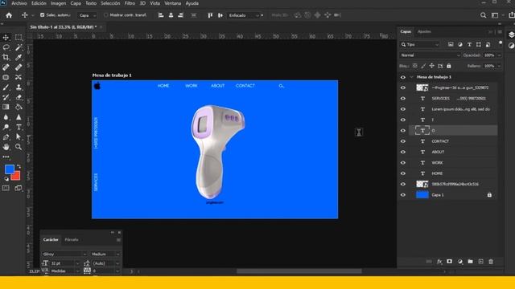Hide the Mesa de trabajo 1 artboard
515x289 pixels.
click(403, 77)
